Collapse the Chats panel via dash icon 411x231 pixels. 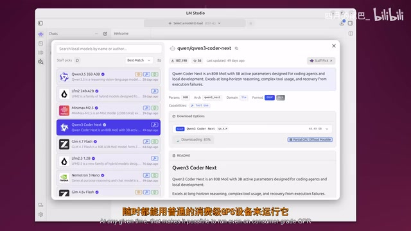click(x=96, y=34)
